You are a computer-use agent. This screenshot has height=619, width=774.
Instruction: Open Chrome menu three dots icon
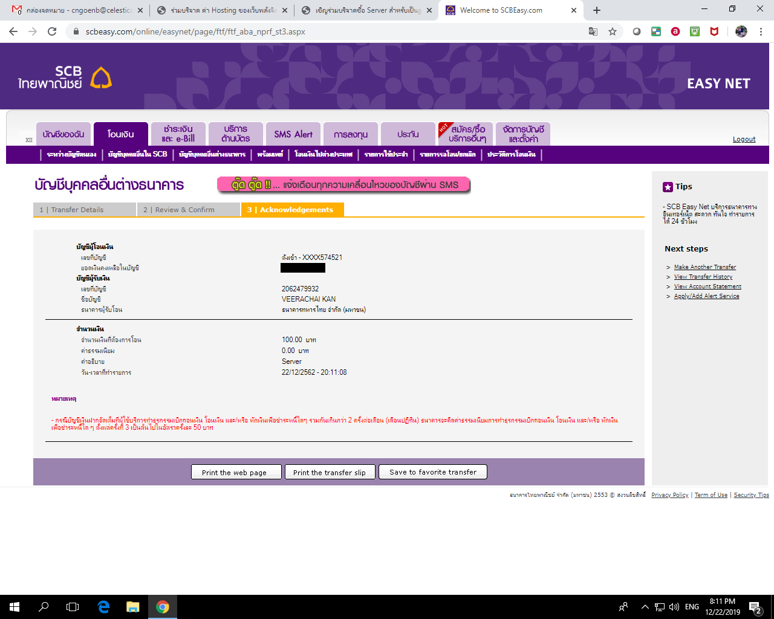(x=761, y=31)
